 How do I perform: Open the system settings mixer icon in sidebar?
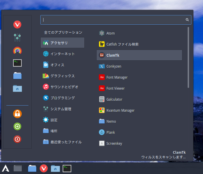coord(17,37)
